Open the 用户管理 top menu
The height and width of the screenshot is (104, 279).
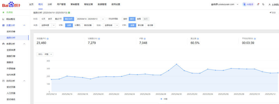[x=61, y=4]
